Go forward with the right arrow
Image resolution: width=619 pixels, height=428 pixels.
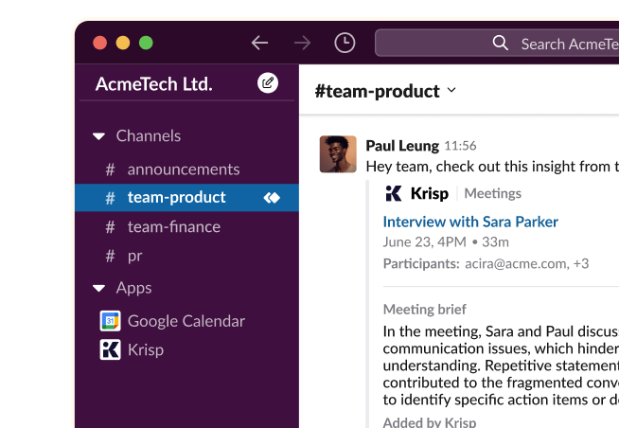[302, 43]
